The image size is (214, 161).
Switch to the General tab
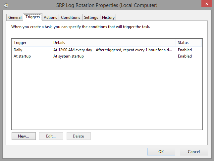(15, 18)
